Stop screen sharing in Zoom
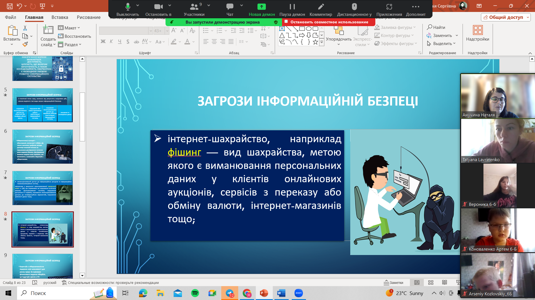 (329, 22)
